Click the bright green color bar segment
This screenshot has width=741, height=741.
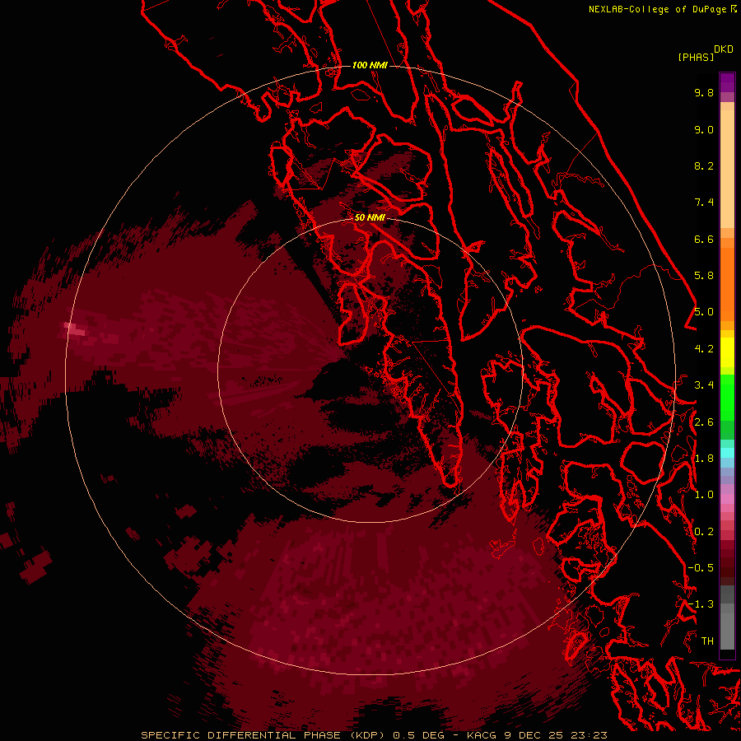[x=727, y=397]
